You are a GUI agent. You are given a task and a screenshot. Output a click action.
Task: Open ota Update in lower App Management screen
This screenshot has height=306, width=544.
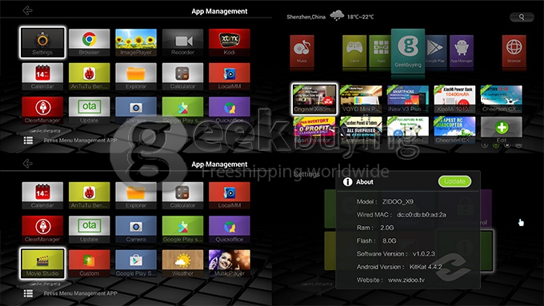click(x=89, y=229)
